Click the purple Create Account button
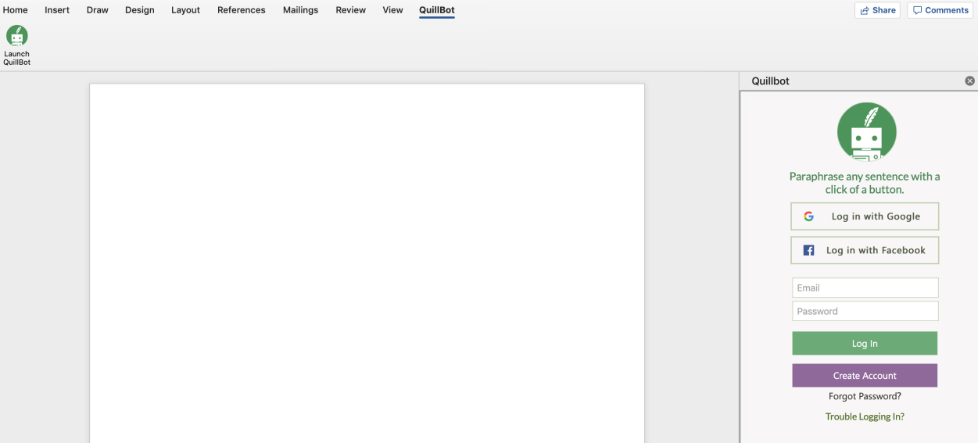Viewport: 978px width, 443px height. 865,375
